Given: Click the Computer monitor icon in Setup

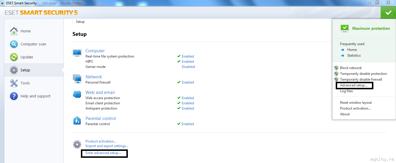Looking at the screenshot, I should coord(77,53).
